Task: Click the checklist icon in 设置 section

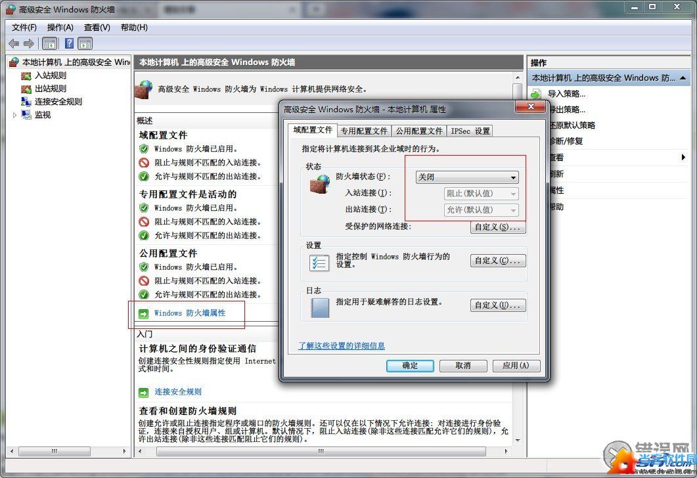Action: [x=319, y=263]
